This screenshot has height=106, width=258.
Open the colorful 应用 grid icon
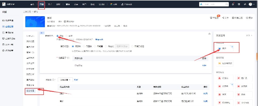111,4
